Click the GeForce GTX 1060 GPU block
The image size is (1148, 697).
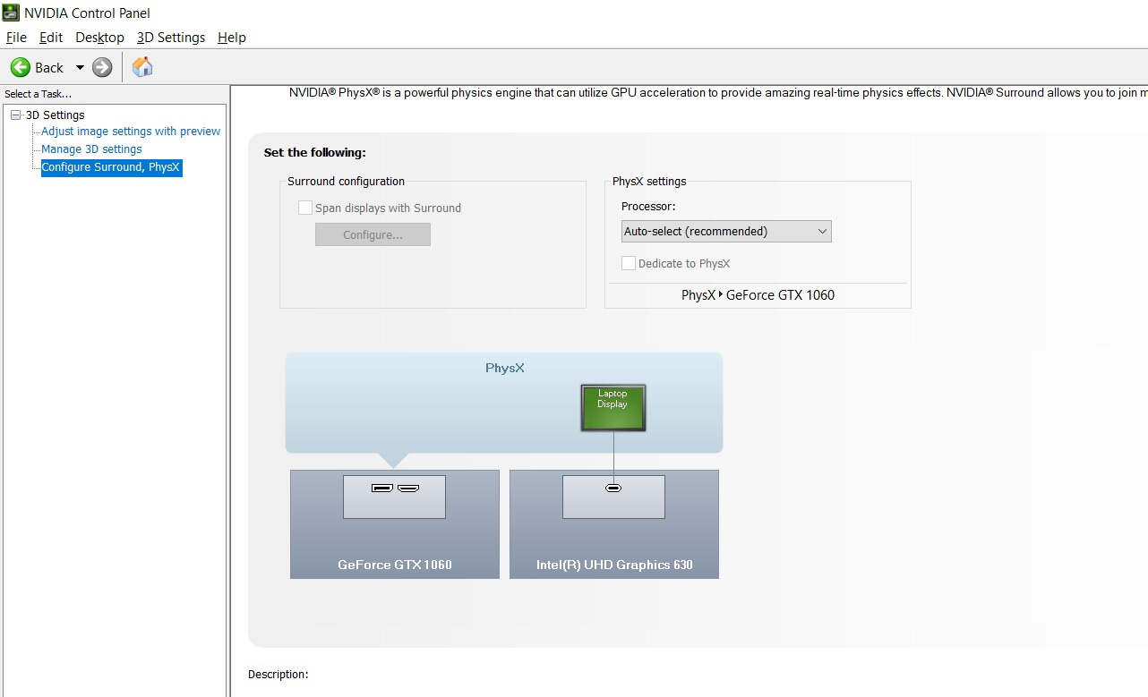pos(395,524)
